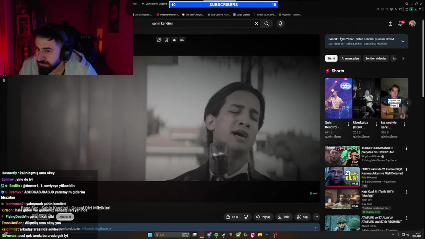This screenshot has height=239, width=425.
Task: Subscribe with the Abone ol button
Action: 65,217
